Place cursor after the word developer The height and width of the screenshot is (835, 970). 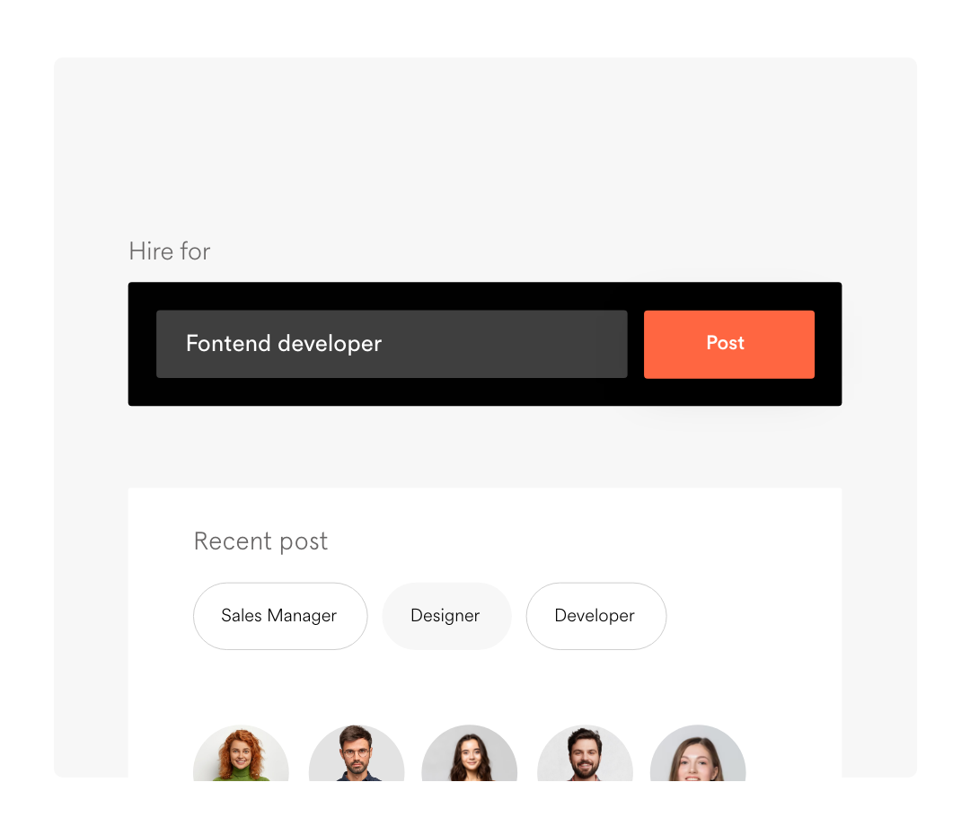[x=384, y=344]
